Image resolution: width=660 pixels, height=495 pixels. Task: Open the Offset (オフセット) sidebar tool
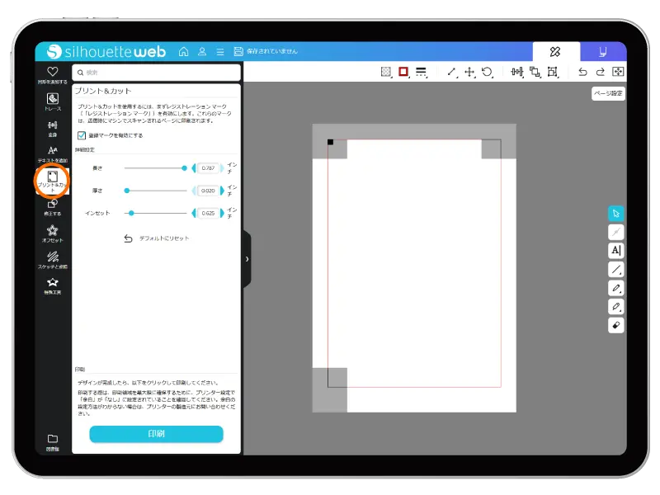pyautogui.click(x=53, y=233)
